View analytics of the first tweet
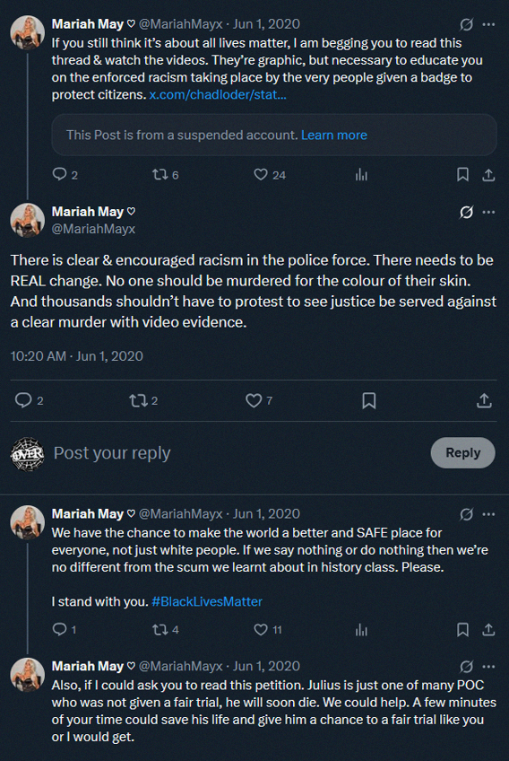Screen dimensions: 509x761 pos(361,175)
